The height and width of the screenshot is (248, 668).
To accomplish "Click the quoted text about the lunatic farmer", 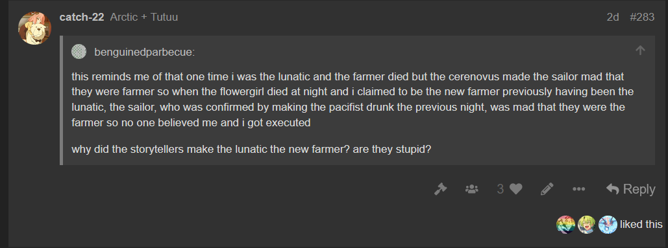I will 349,100.
